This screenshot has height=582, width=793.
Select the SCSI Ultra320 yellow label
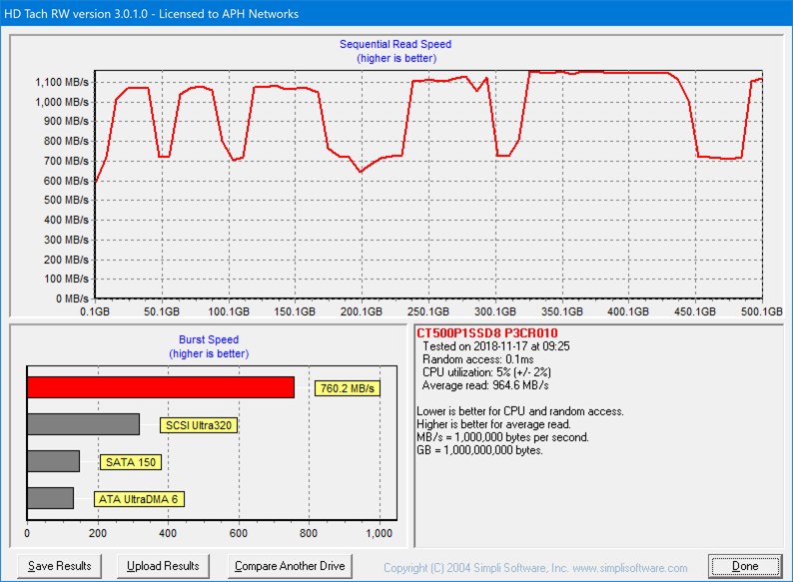199,425
